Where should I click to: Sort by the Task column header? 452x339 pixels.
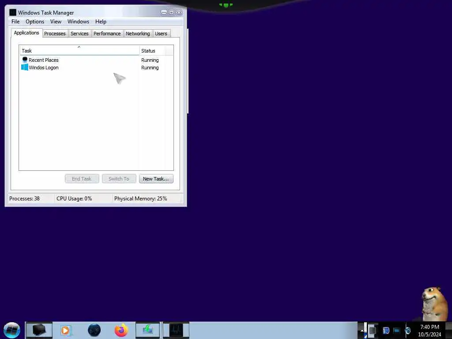(x=79, y=50)
